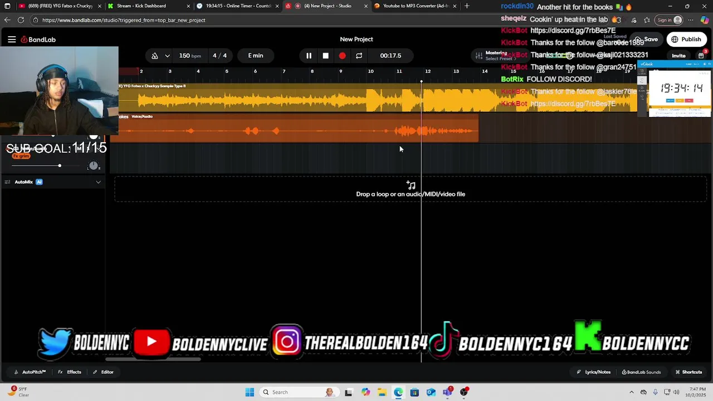Toggle the metronome icon
713x401 pixels.
155,56
